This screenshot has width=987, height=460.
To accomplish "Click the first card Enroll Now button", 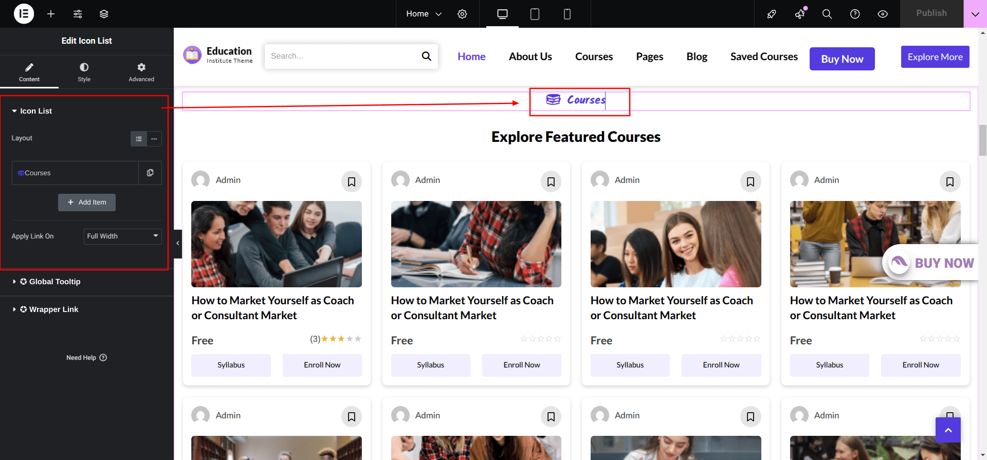I will point(322,365).
